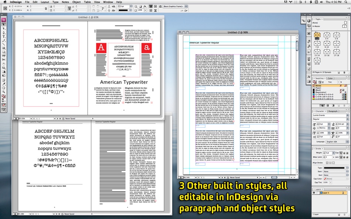The image size is (351, 219).
Task: Open Object Styles panel icon
Action: (309, 51)
